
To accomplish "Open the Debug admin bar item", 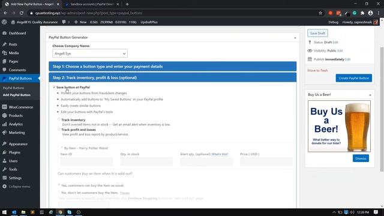I will pos(333,22).
